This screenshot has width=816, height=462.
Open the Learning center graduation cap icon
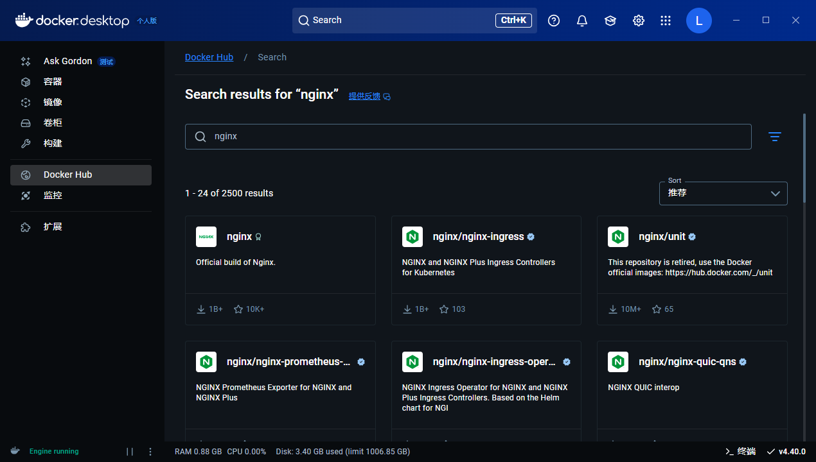[610, 21]
